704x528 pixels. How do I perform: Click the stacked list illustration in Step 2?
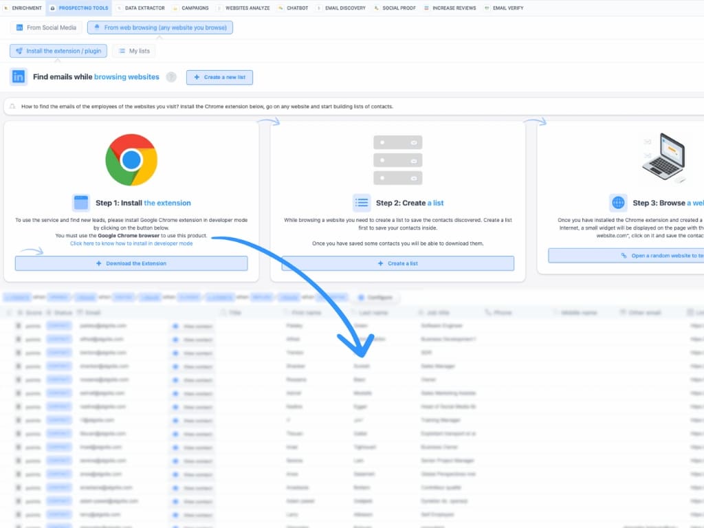pyautogui.click(x=398, y=159)
